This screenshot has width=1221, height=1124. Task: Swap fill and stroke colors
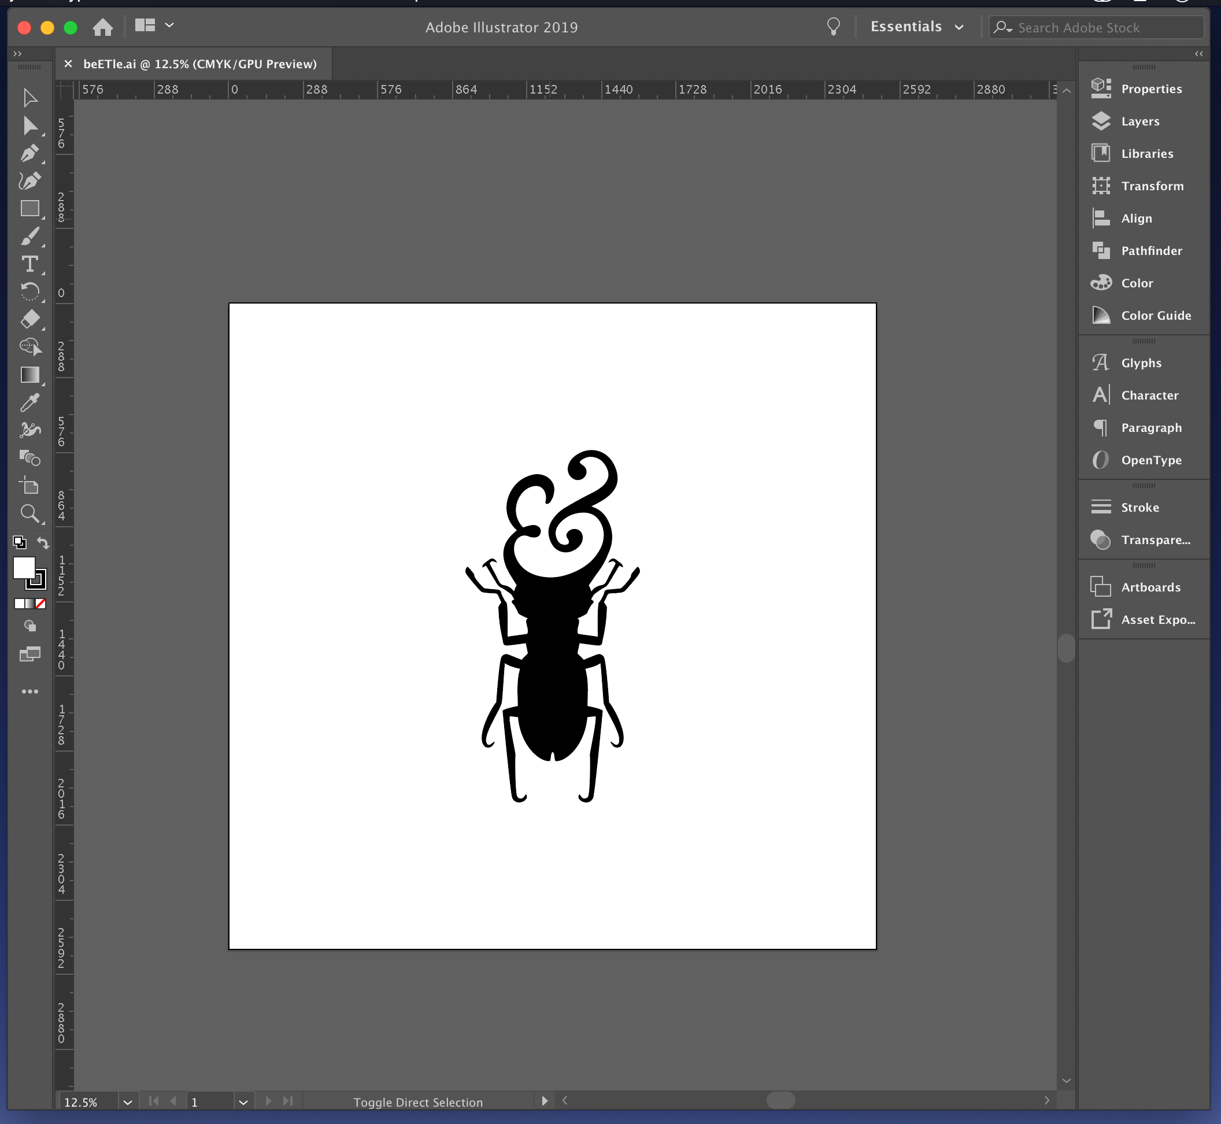coord(43,542)
